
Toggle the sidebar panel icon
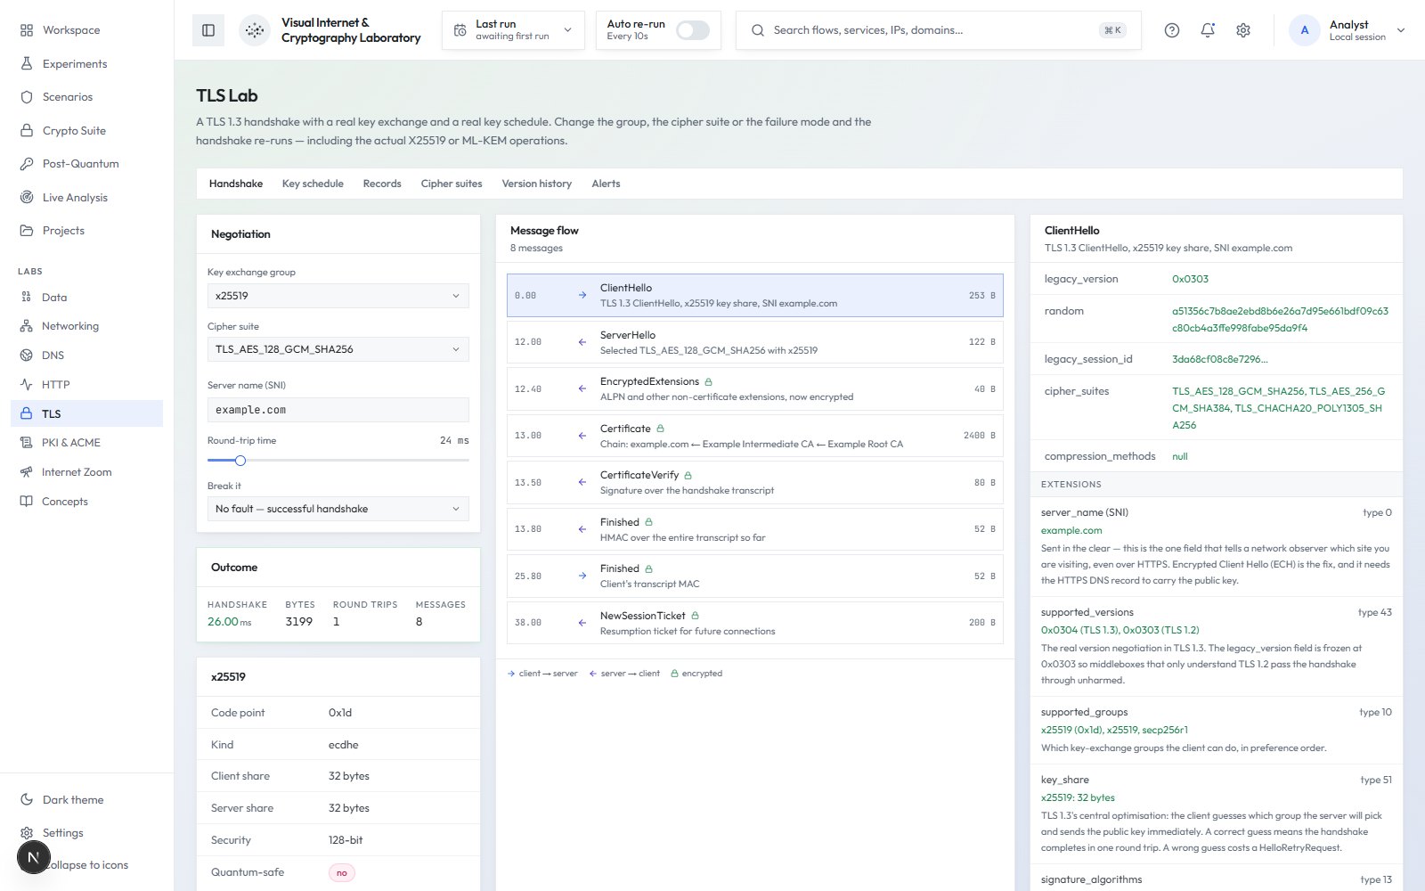(208, 30)
